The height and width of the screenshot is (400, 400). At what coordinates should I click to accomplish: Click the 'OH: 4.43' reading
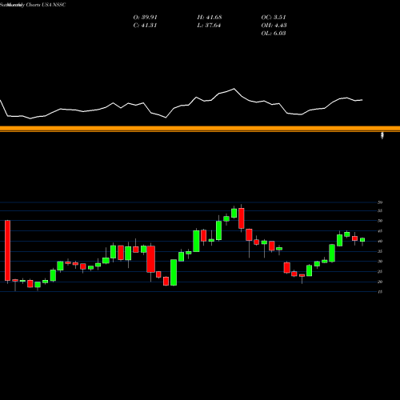pyautogui.click(x=274, y=26)
